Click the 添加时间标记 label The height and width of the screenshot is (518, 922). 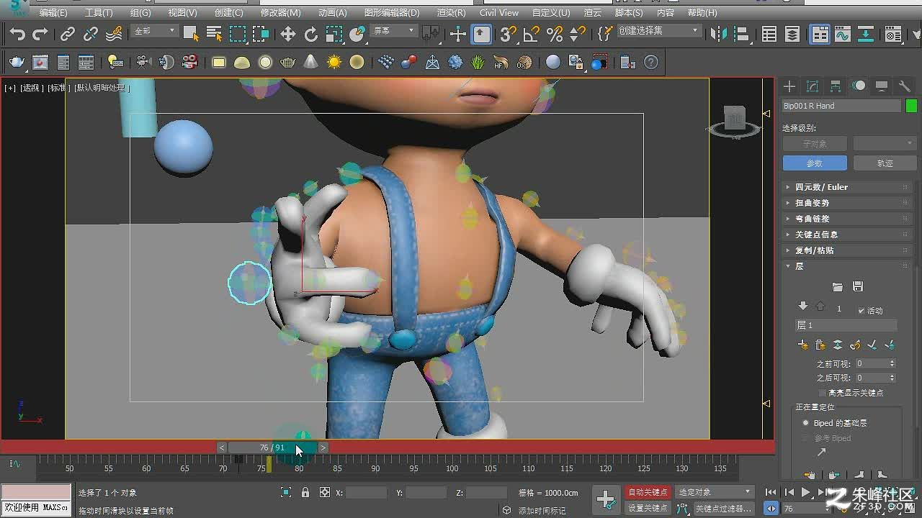pyautogui.click(x=542, y=511)
